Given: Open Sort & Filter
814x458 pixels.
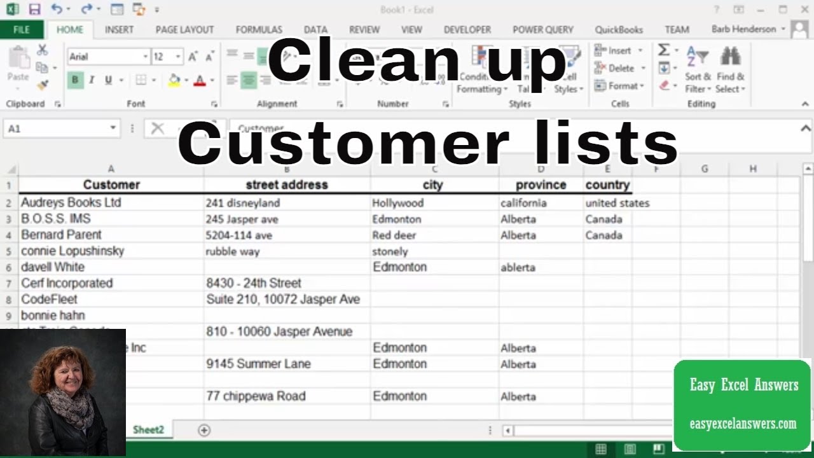Looking at the screenshot, I should [698, 70].
